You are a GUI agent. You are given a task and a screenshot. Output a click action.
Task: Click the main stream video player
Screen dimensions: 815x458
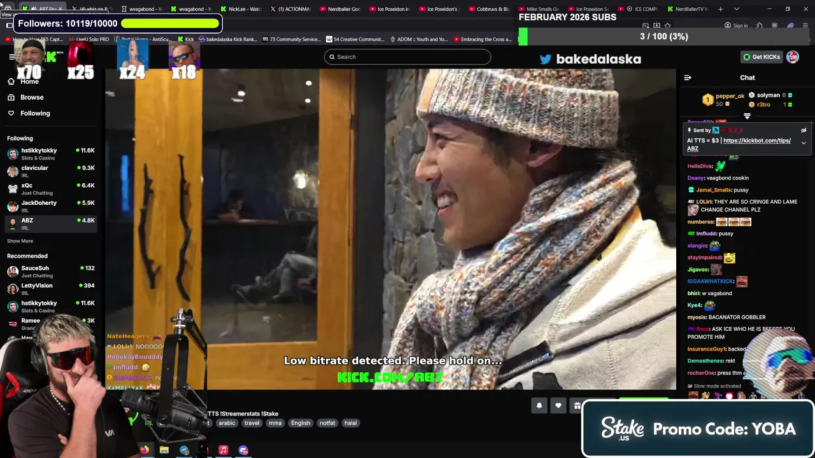[390, 229]
